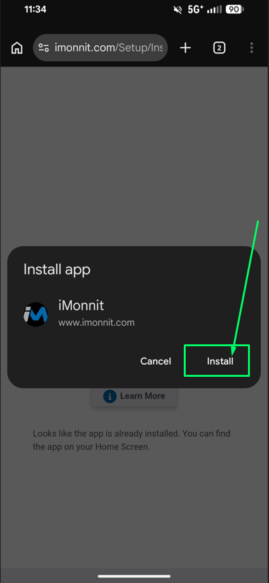The image size is (269, 583).
Task: Open Chrome three-dot overflow menu
Action: 252,48
